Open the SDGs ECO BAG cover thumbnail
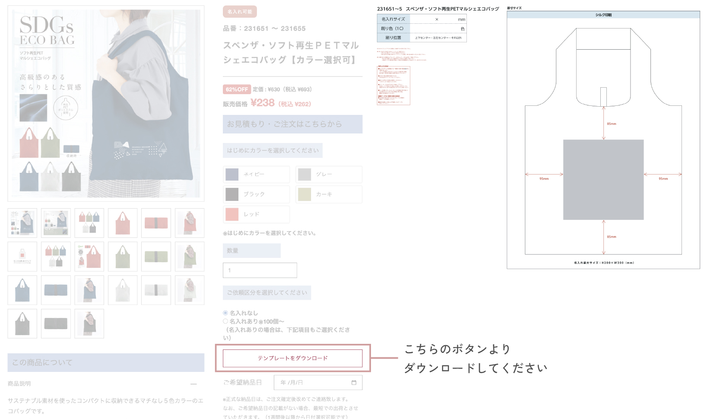Image resolution: width=707 pixels, height=419 pixels. (22, 223)
